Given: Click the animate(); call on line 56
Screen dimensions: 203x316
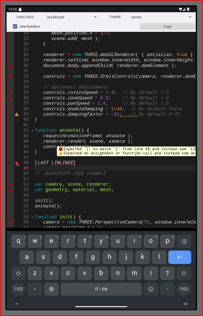Looking at the screenshot, I should coord(48,206).
